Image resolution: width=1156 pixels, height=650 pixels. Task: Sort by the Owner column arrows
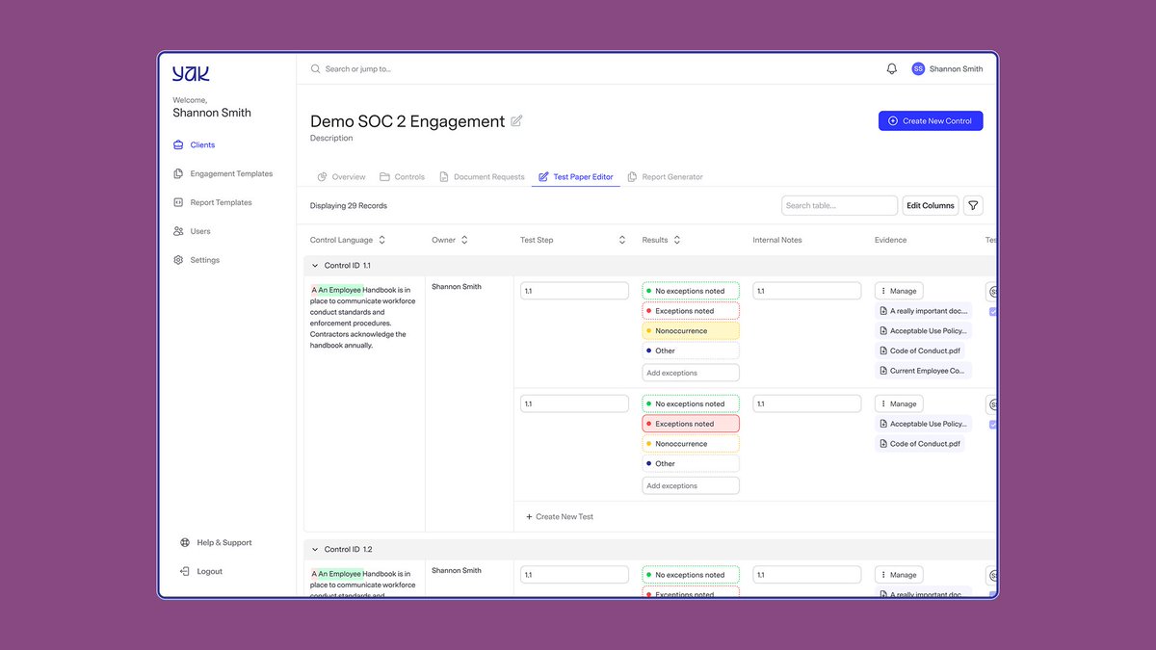tap(464, 240)
